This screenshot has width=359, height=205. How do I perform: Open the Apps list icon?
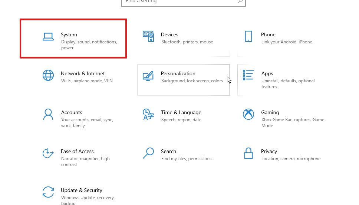click(x=248, y=75)
